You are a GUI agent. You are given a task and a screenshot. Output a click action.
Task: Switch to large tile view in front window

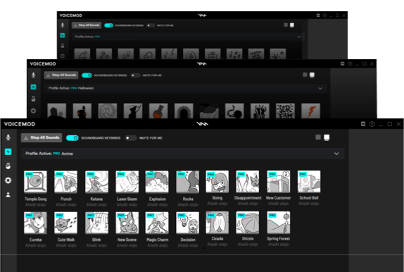click(327, 137)
